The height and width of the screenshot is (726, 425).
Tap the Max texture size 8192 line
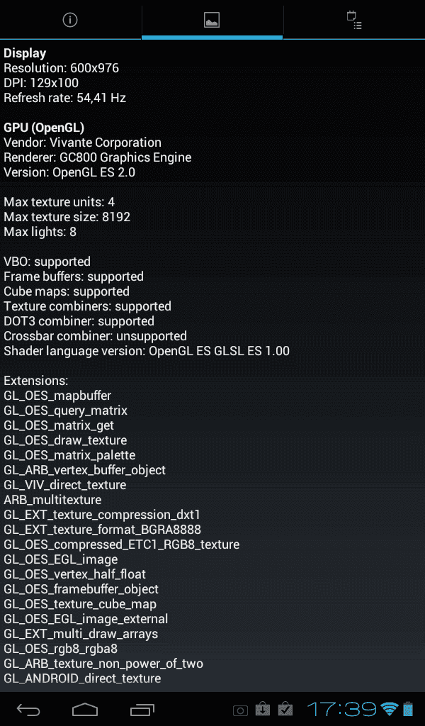(x=67, y=217)
